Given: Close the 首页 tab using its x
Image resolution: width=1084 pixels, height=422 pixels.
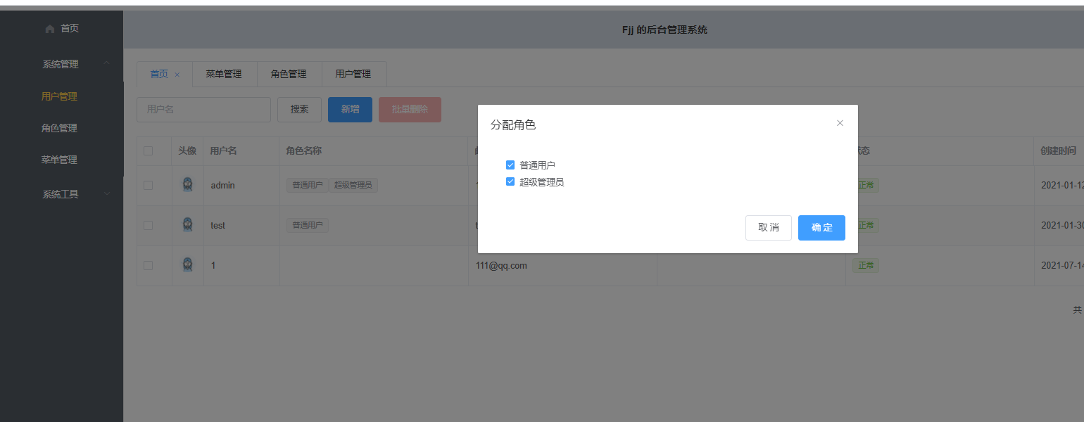Looking at the screenshot, I should tap(177, 75).
